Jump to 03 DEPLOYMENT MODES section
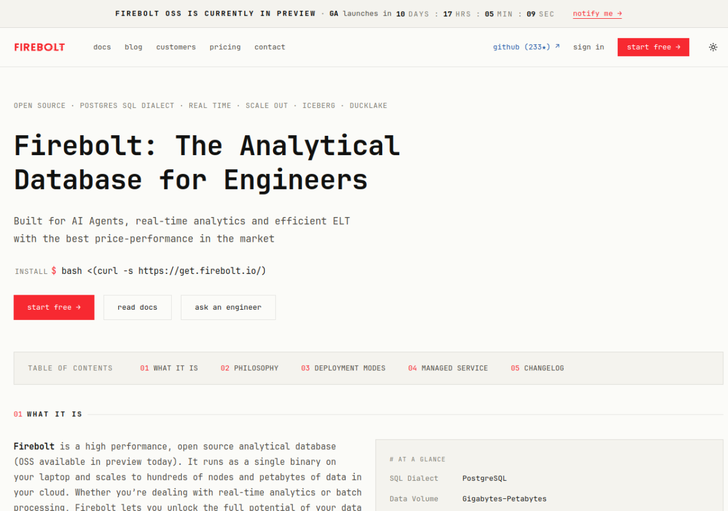Viewport: 728px width, 511px height. pyautogui.click(x=343, y=368)
